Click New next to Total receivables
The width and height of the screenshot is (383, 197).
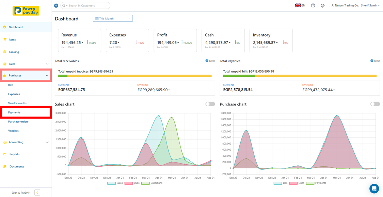210,61
